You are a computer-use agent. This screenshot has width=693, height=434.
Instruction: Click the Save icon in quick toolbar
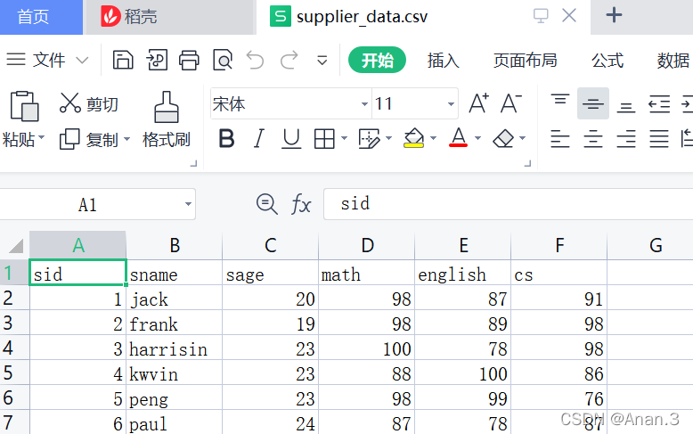tap(123, 60)
